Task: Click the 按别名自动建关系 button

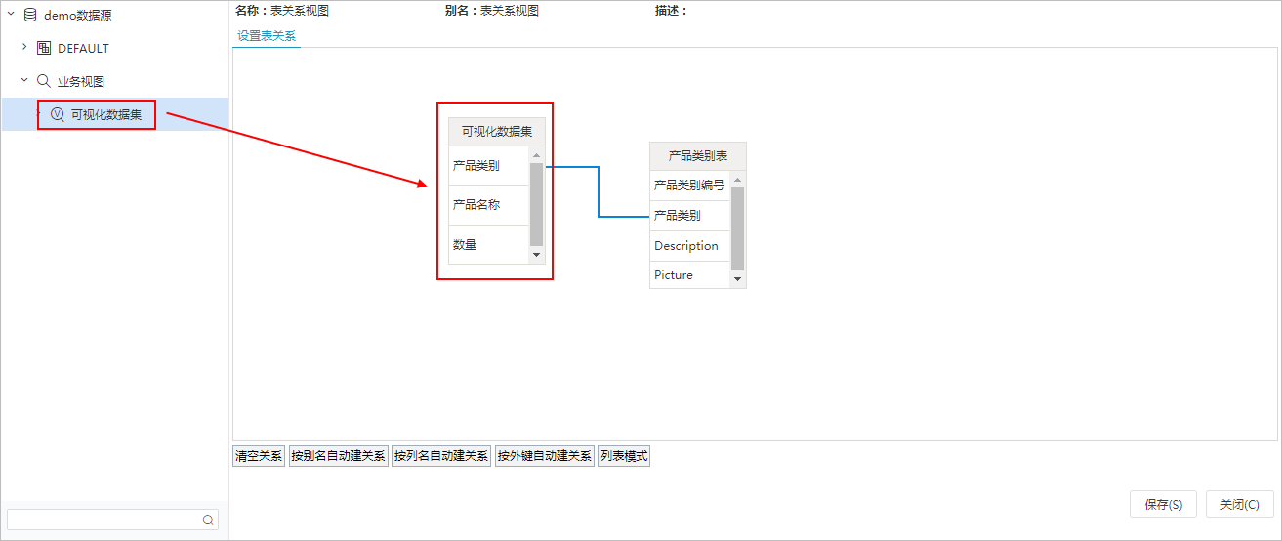Action: point(338,456)
